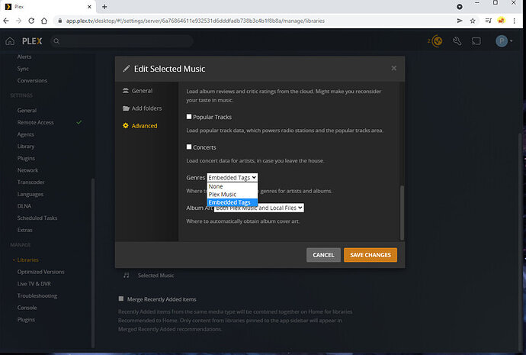Viewport: 526px width, 355px height.
Task: Close the Edit Selected Music dialog
Action: 394,69
